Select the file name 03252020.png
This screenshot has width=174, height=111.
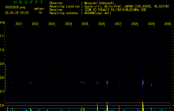15,7
